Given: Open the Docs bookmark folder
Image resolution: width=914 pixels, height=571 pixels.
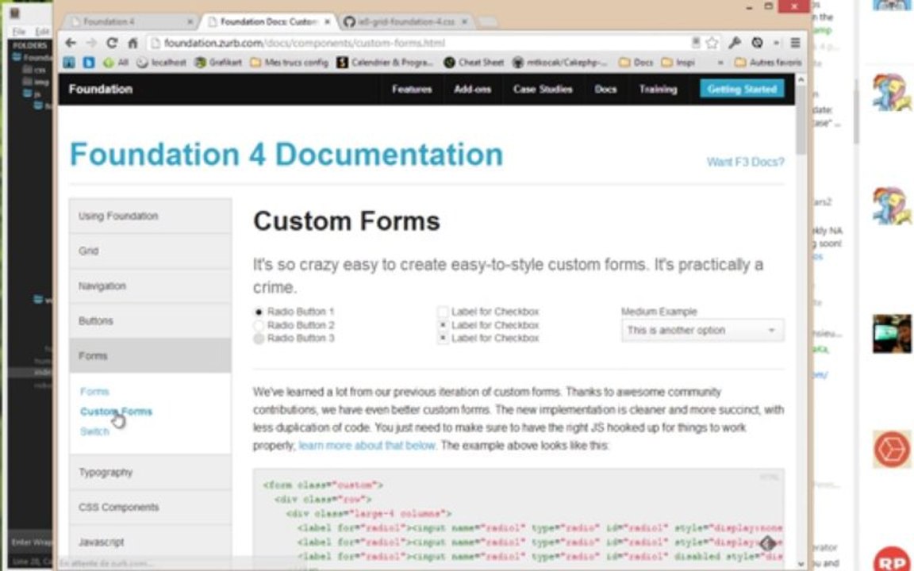Looking at the screenshot, I should tap(636, 63).
